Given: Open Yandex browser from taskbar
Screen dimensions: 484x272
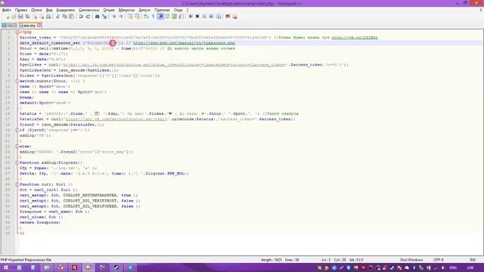Looking at the screenshot, I should [x=60, y=267].
